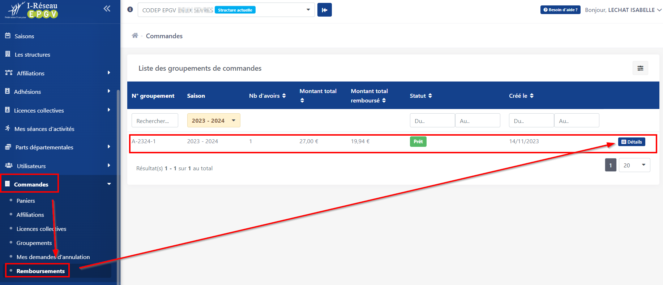Click the Affiliations network icon

click(9, 73)
